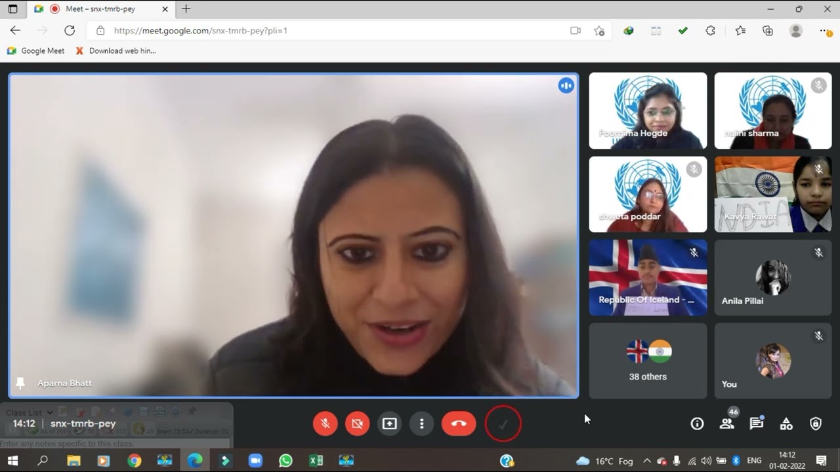
Task: Click the camera permission icon in address bar
Action: pyautogui.click(x=576, y=30)
